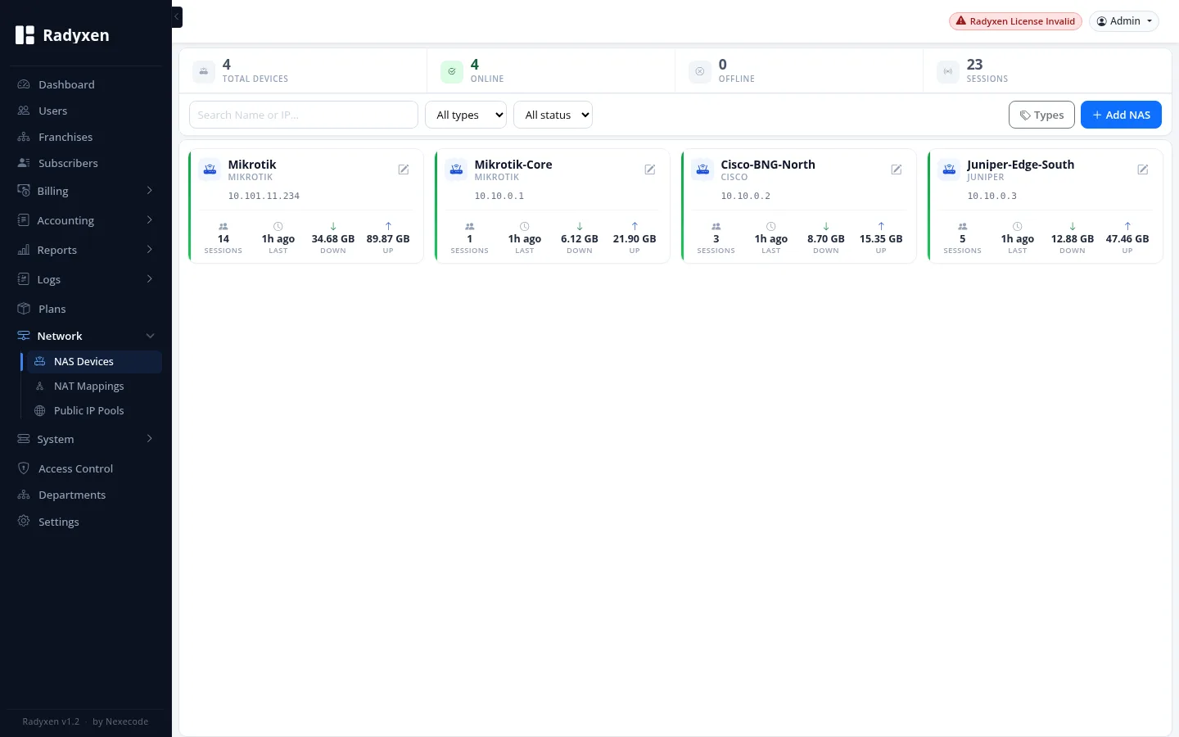Open the All status filter dropdown
The height and width of the screenshot is (737, 1179).
(553, 115)
